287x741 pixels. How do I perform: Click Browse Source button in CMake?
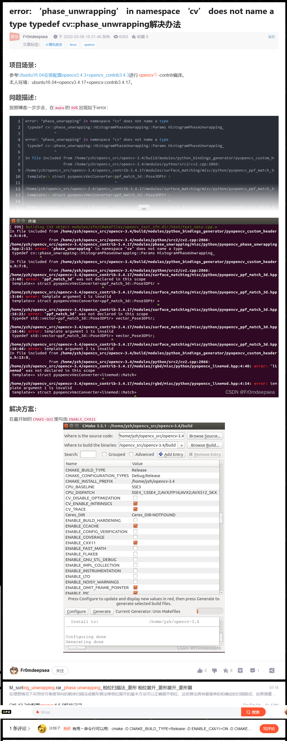[x=205, y=436]
